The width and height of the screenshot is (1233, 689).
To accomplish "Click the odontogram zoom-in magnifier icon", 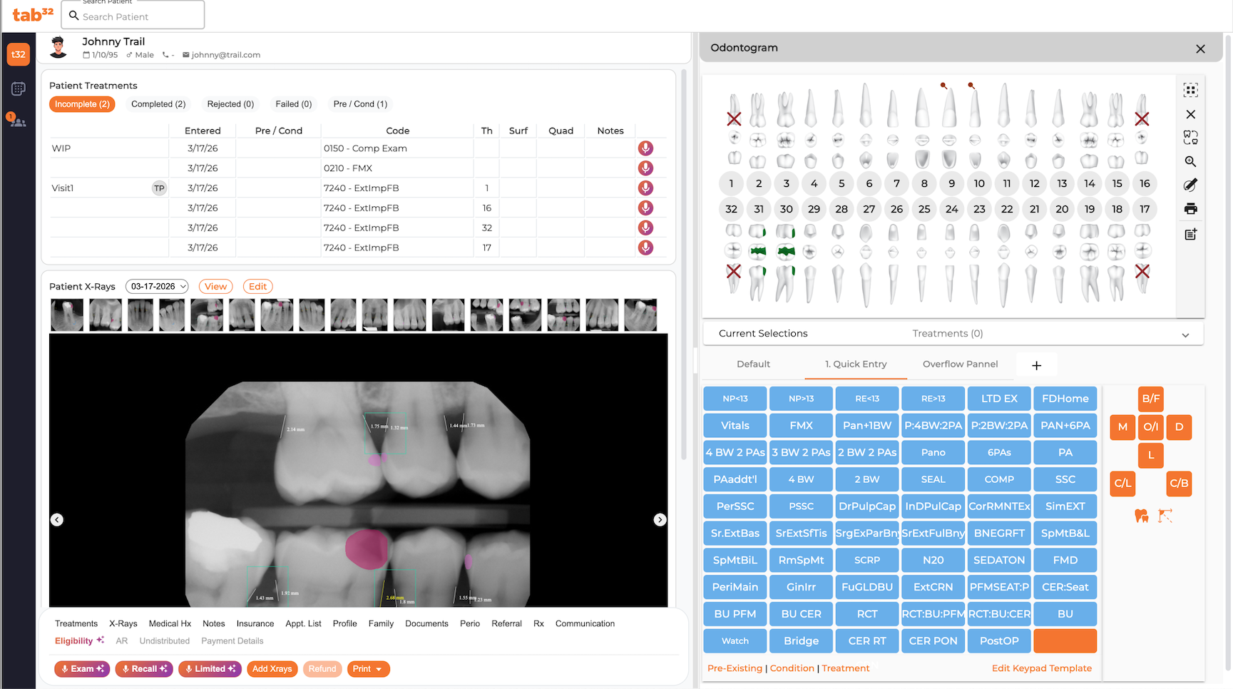I will point(1190,161).
